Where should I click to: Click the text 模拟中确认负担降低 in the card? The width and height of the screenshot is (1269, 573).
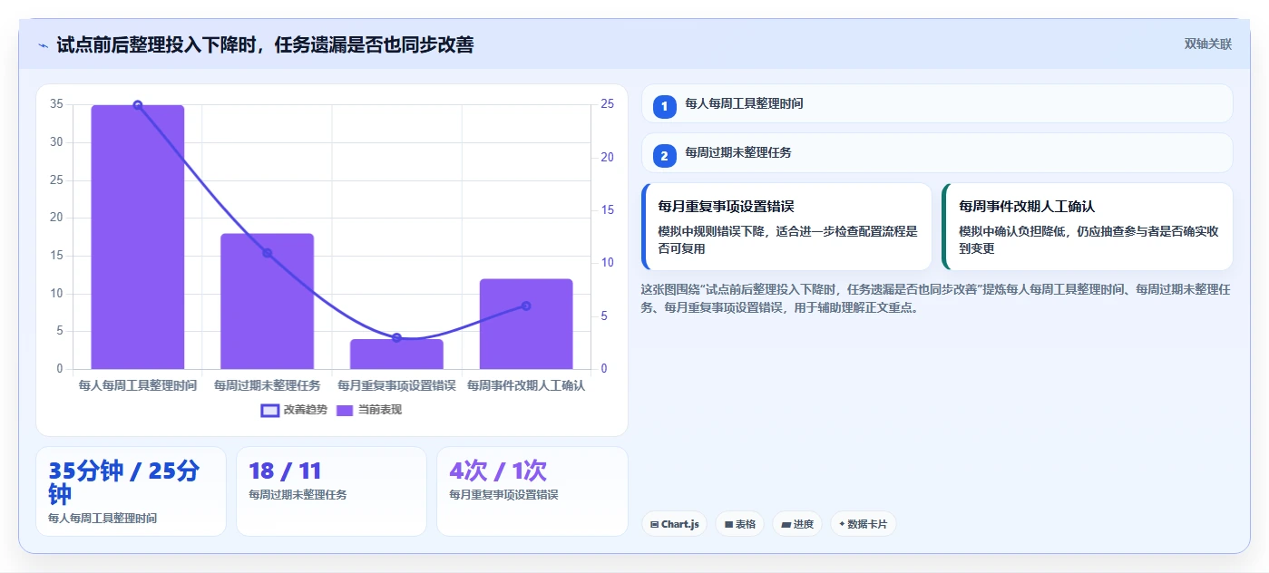pyautogui.click(x=1013, y=231)
